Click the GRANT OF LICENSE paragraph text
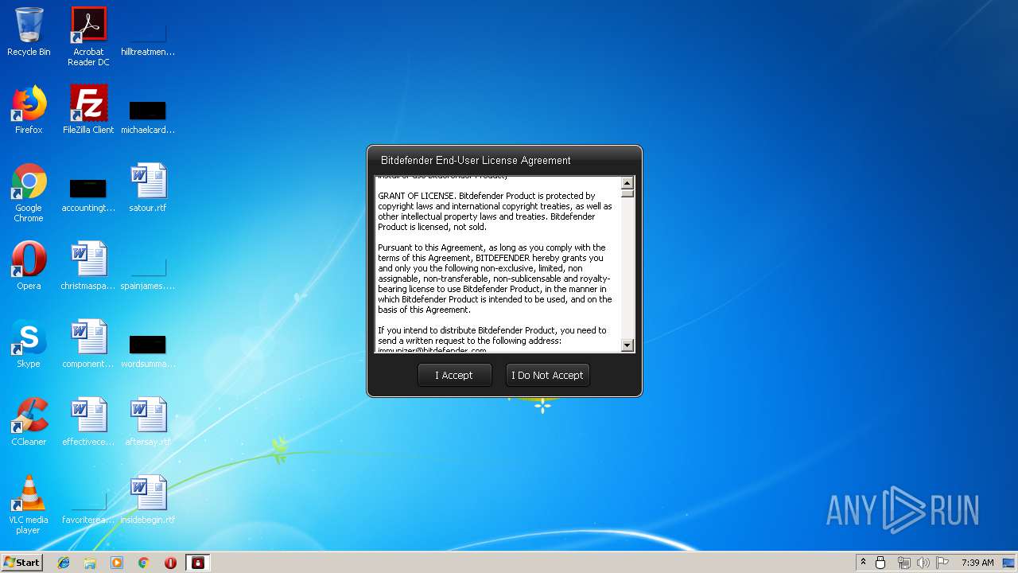Viewport: 1018px width, 573px height. pos(495,211)
